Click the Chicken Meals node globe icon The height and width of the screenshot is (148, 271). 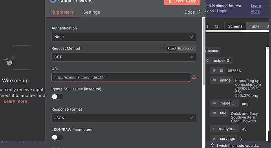click(53, 1)
